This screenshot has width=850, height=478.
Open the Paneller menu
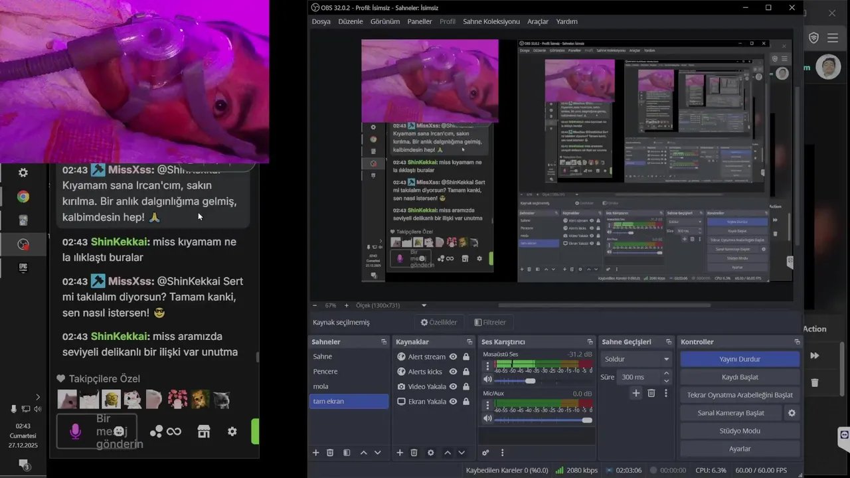420,21
